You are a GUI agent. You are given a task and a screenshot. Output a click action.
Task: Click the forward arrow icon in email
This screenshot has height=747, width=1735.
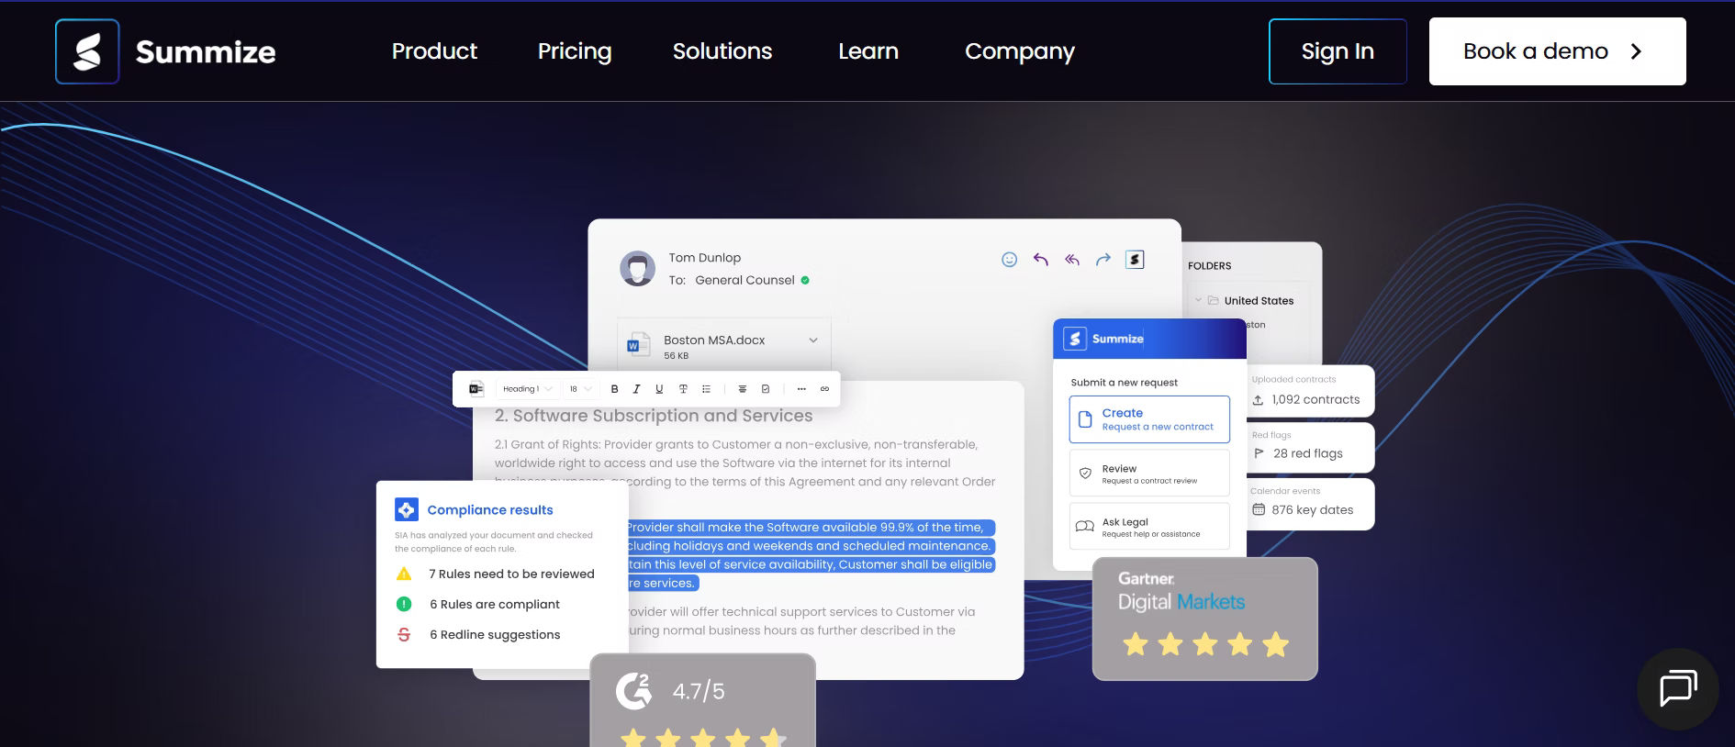(x=1103, y=260)
